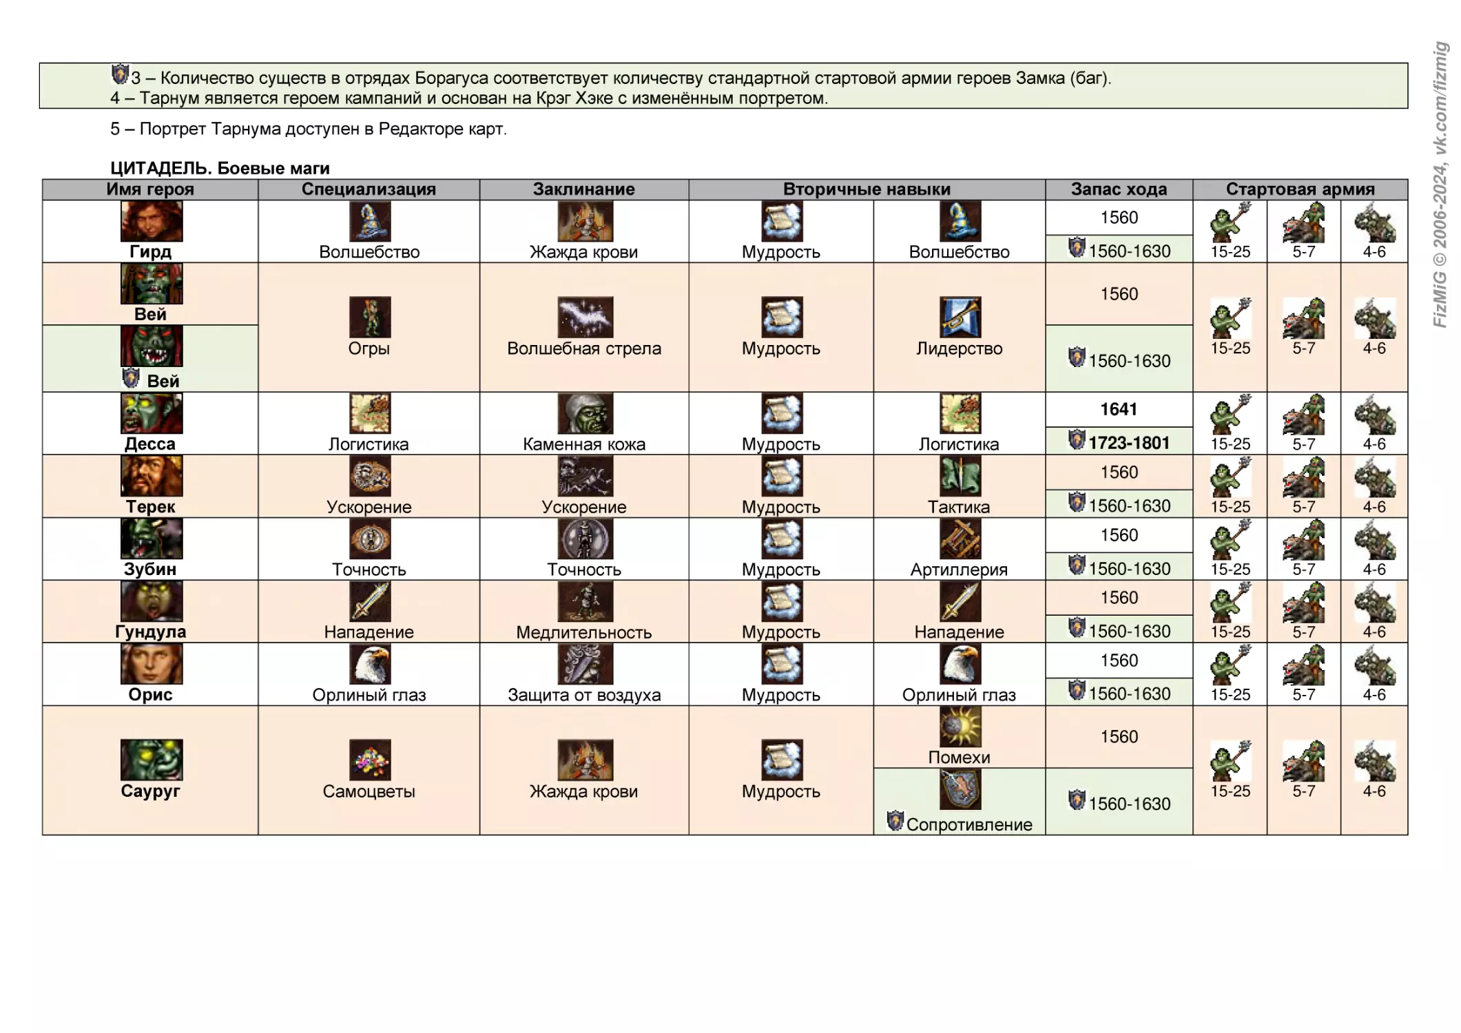This screenshot has width=1461, height=1033.
Task: Click the Самоцветы specialization icon
Action: (x=370, y=760)
